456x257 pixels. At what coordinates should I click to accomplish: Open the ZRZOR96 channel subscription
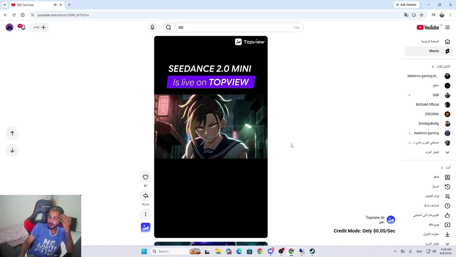429,114
